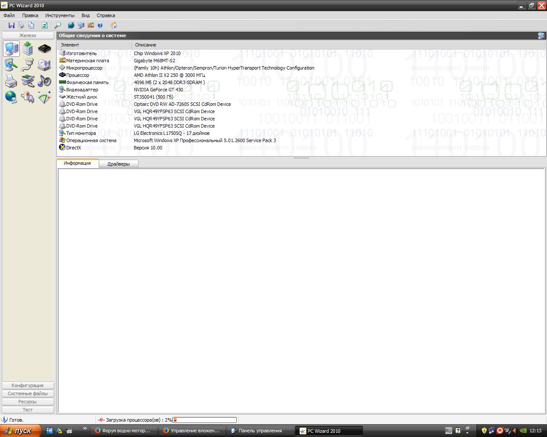
Task: Switch to the Драйверы tab
Action: tap(118, 164)
